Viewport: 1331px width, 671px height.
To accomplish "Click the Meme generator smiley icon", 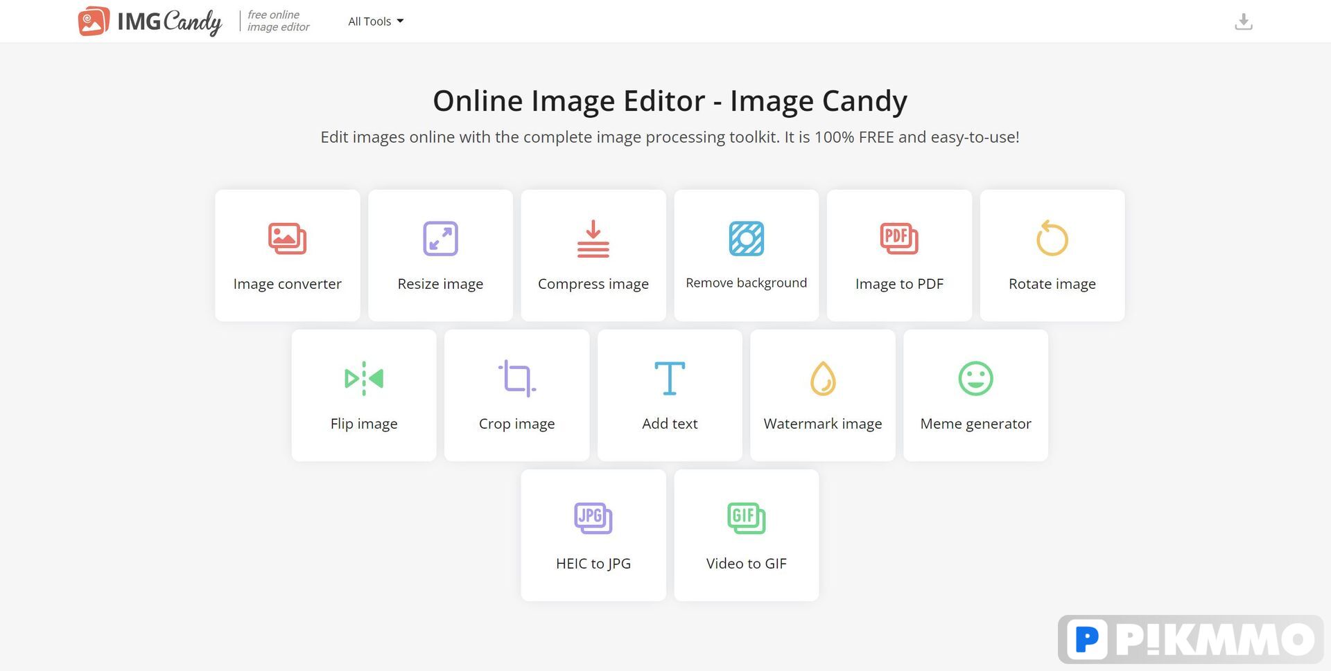I will tap(976, 378).
